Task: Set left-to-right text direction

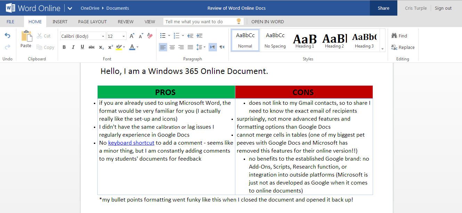Action: 212,47
